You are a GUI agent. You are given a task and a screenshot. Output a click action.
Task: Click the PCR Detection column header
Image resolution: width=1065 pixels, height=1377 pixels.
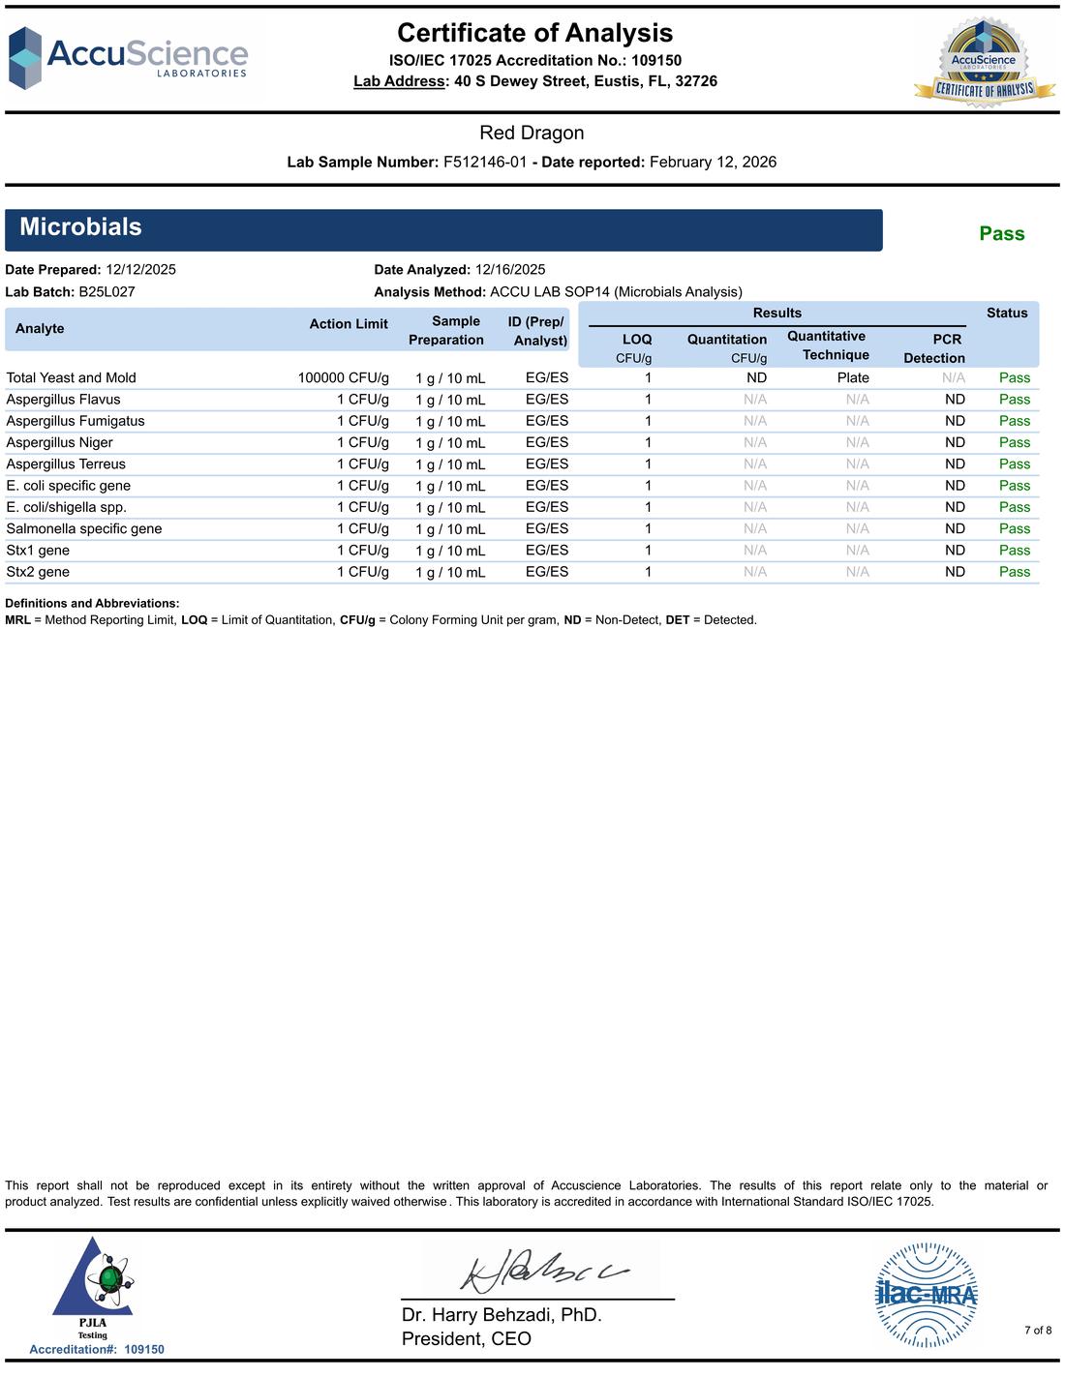pyautogui.click(x=934, y=348)
